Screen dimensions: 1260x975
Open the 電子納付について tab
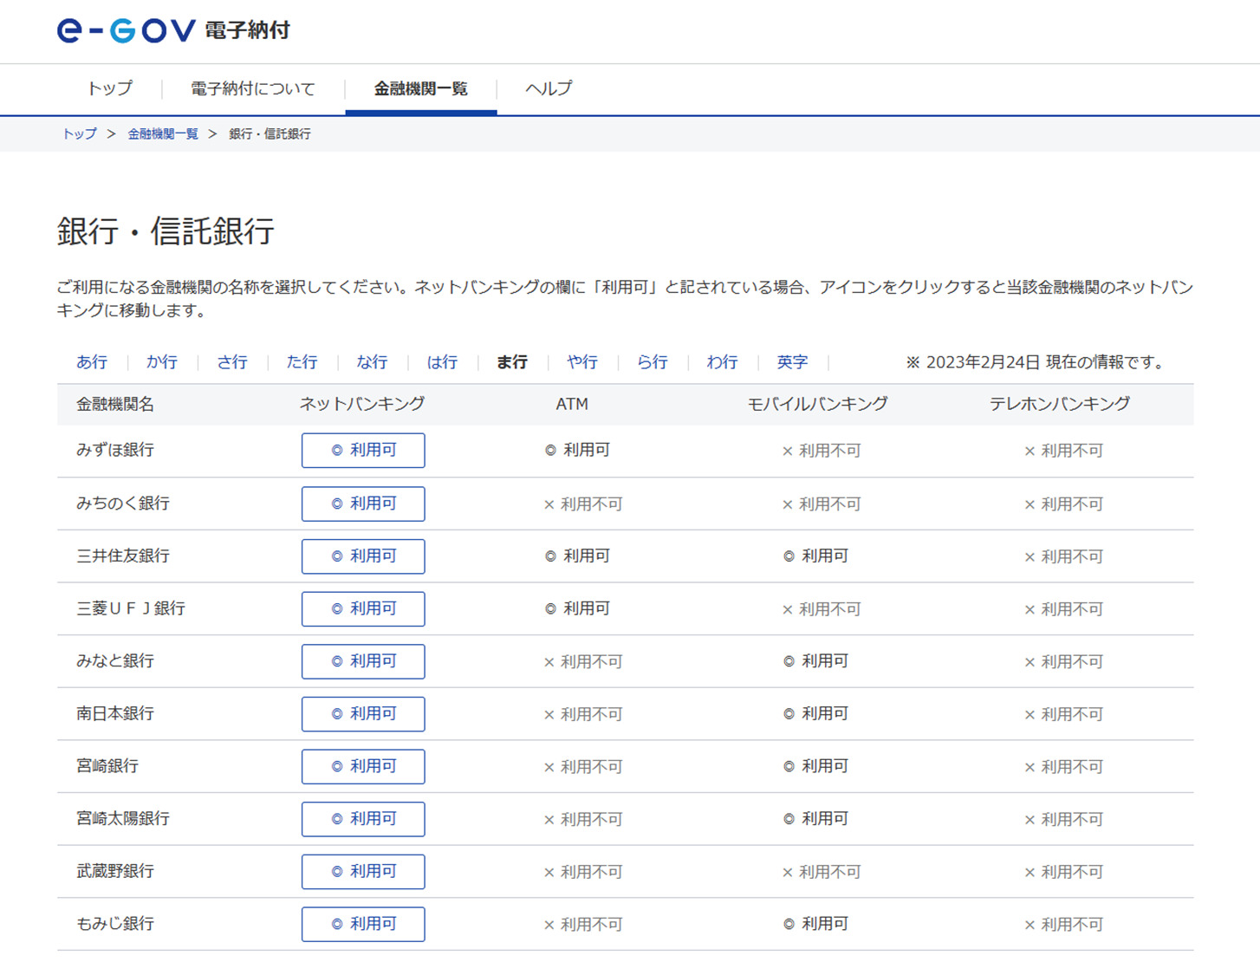point(252,88)
